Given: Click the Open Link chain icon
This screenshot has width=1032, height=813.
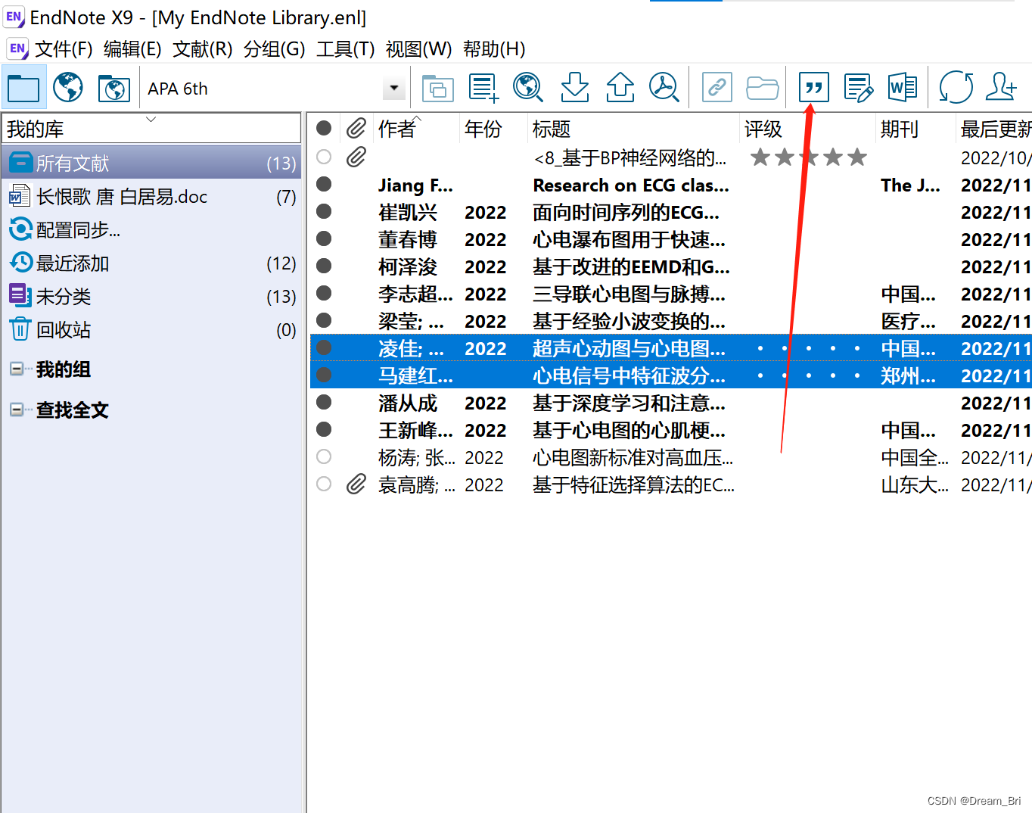Looking at the screenshot, I should [x=716, y=88].
